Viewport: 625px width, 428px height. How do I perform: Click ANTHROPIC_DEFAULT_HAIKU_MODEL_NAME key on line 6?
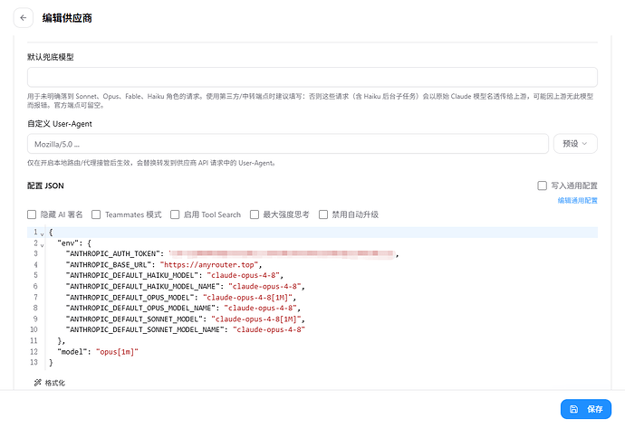pos(143,286)
